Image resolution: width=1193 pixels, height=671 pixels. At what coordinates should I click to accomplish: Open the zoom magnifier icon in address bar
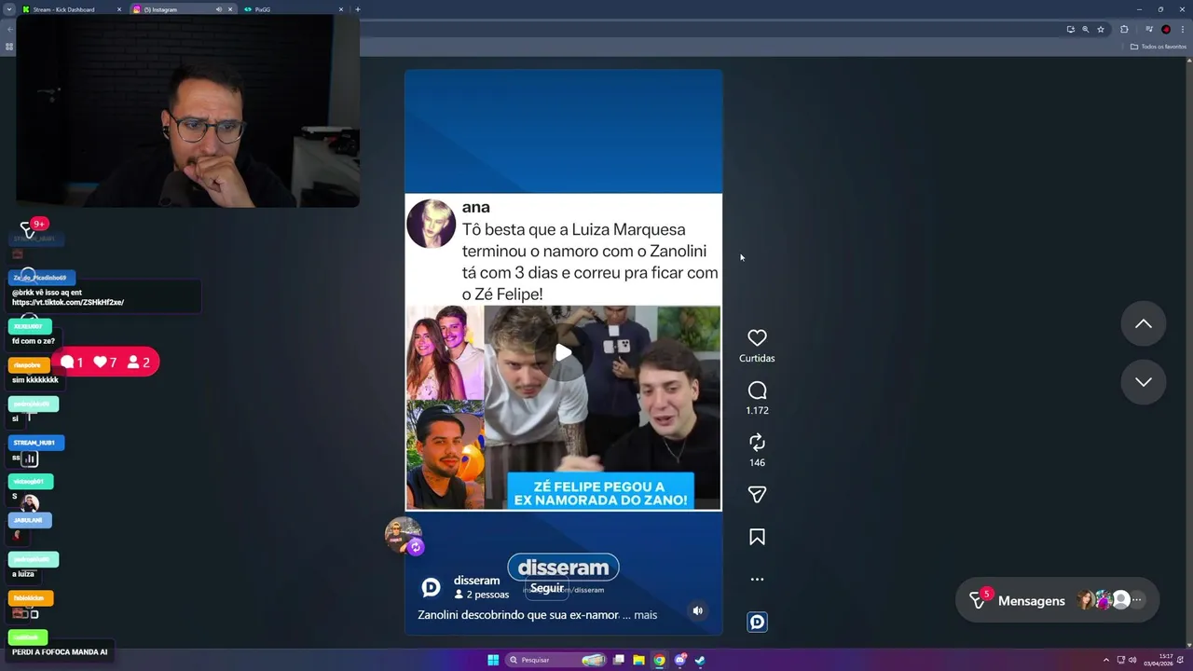1085,29
